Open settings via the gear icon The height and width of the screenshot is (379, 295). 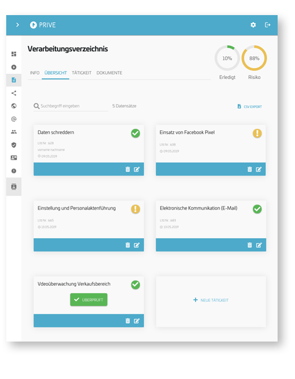[253, 25]
